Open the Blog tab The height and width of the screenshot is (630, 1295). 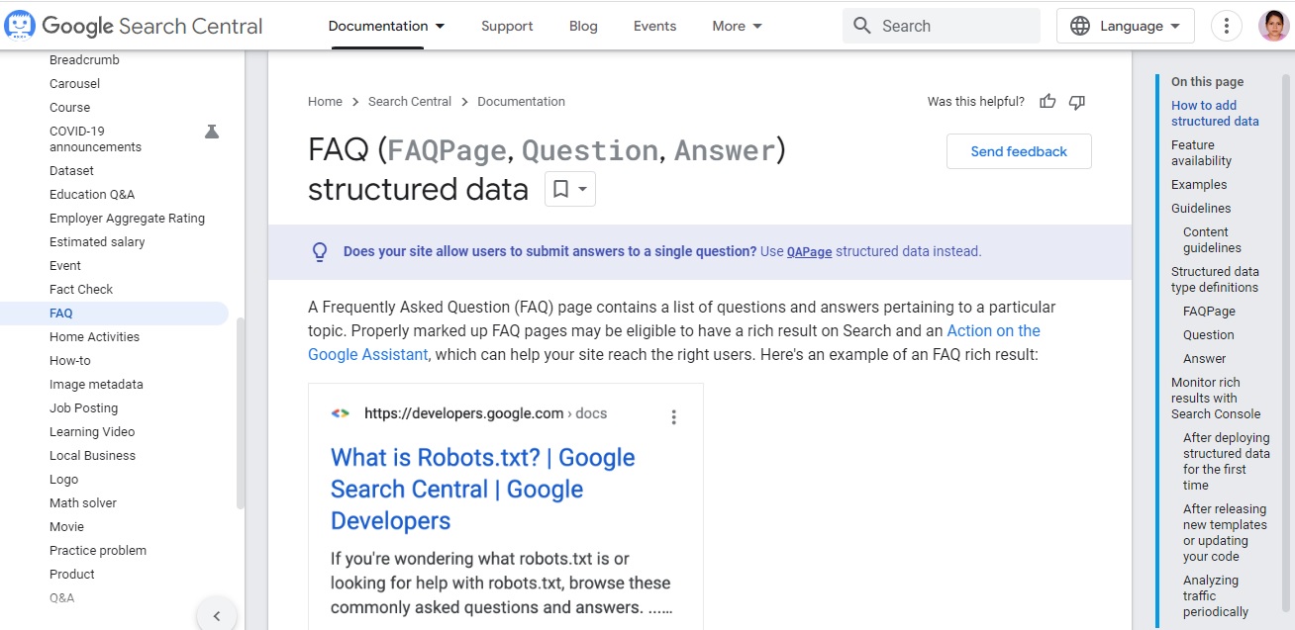(583, 26)
